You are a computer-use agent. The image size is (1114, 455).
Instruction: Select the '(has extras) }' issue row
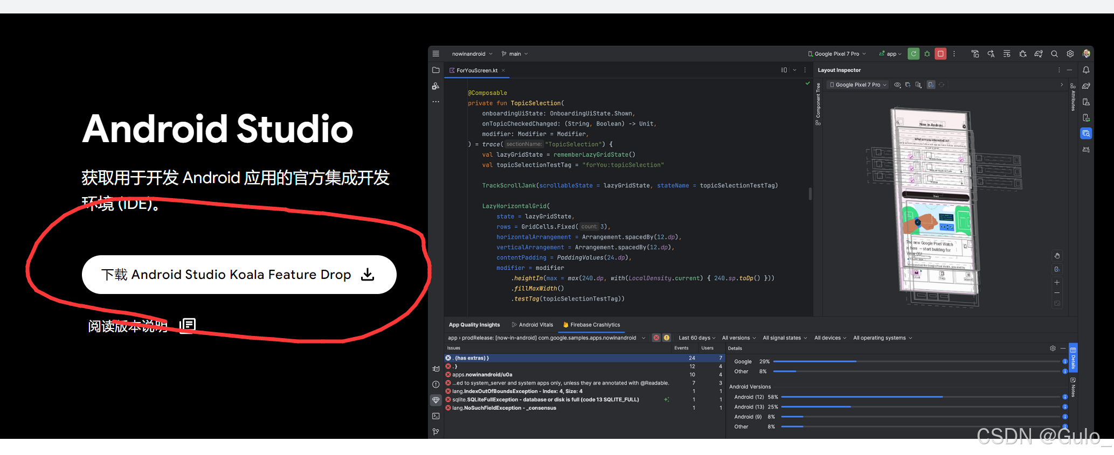pos(584,358)
